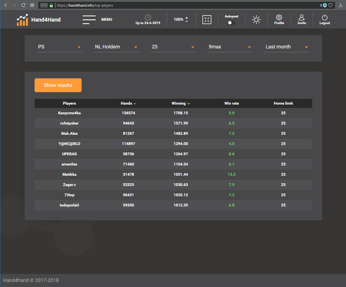Viewport: 346px width, 287px height.
Task: Click the Logout power icon
Action: [x=324, y=18]
